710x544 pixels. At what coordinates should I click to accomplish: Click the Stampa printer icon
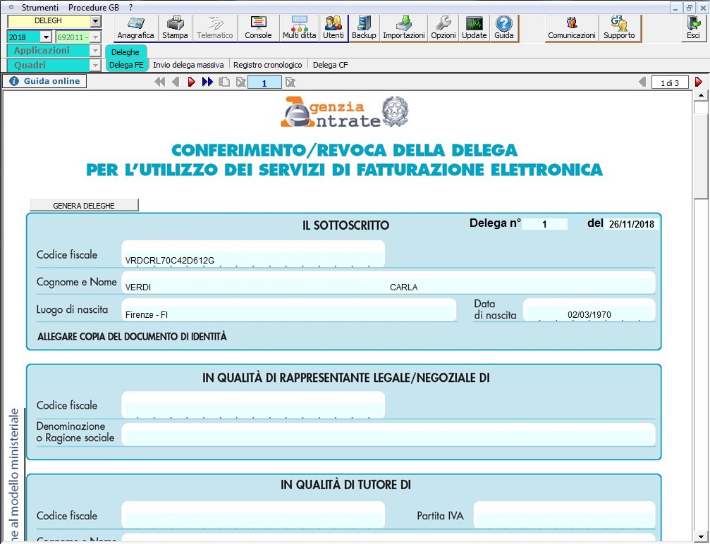(175, 28)
